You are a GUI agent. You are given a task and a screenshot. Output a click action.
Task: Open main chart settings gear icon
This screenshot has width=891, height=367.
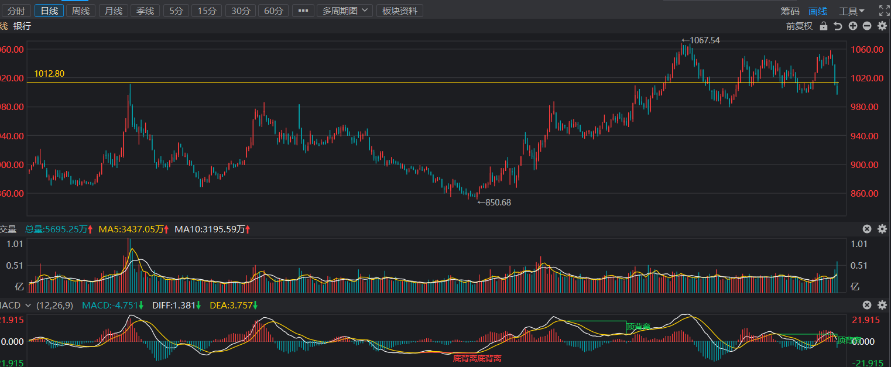(x=882, y=26)
